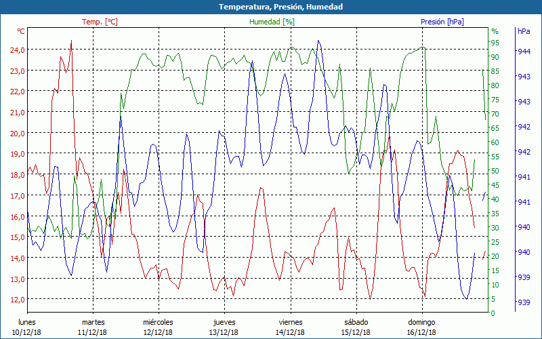Viewport: 542px width, 339px height.
Task: Click the '35' humidity axis value
Action: pyautogui.click(x=495, y=214)
